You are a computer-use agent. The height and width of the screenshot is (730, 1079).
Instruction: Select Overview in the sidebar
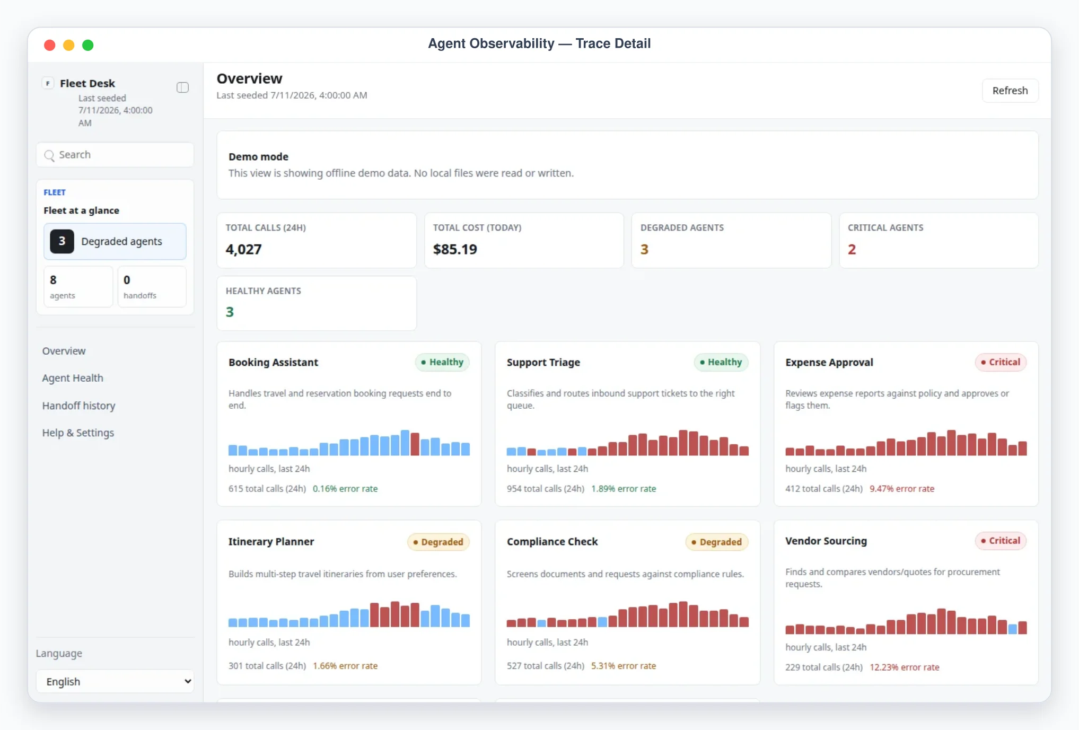coord(64,351)
